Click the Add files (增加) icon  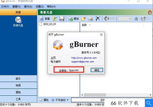pos(70,19)
